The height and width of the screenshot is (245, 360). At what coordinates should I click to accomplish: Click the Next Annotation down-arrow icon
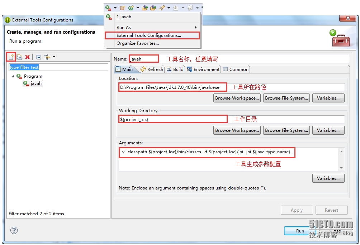[176, 8]
